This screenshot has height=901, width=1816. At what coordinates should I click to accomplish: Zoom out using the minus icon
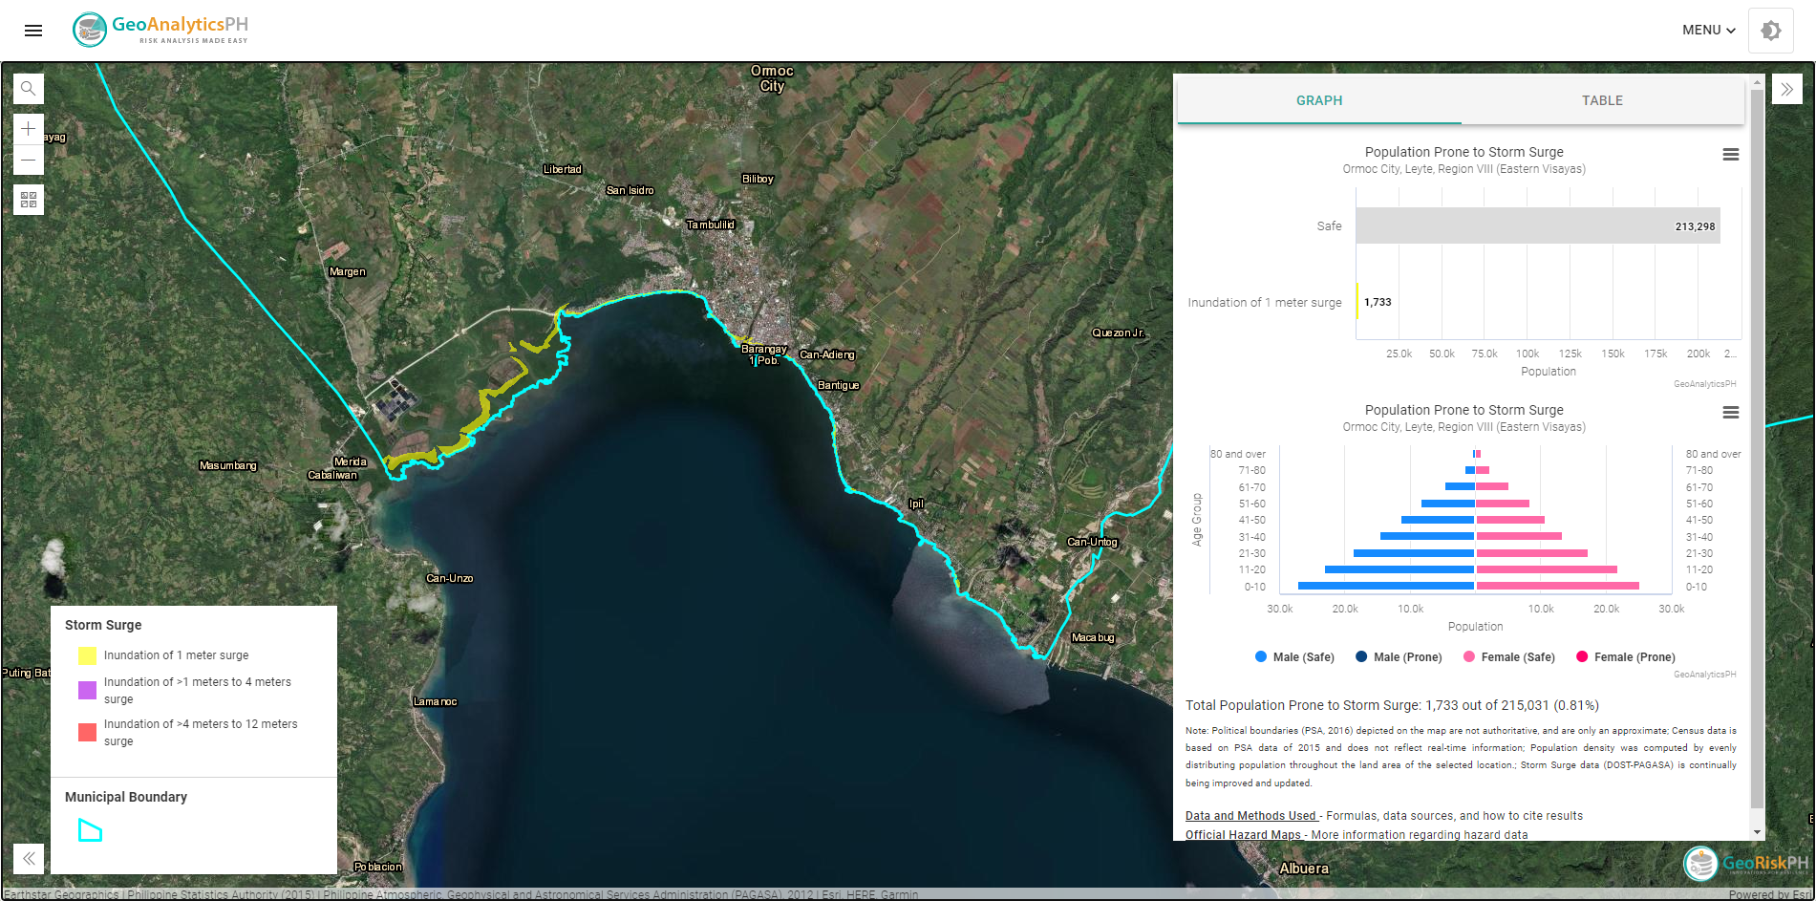tap(28, 160)
